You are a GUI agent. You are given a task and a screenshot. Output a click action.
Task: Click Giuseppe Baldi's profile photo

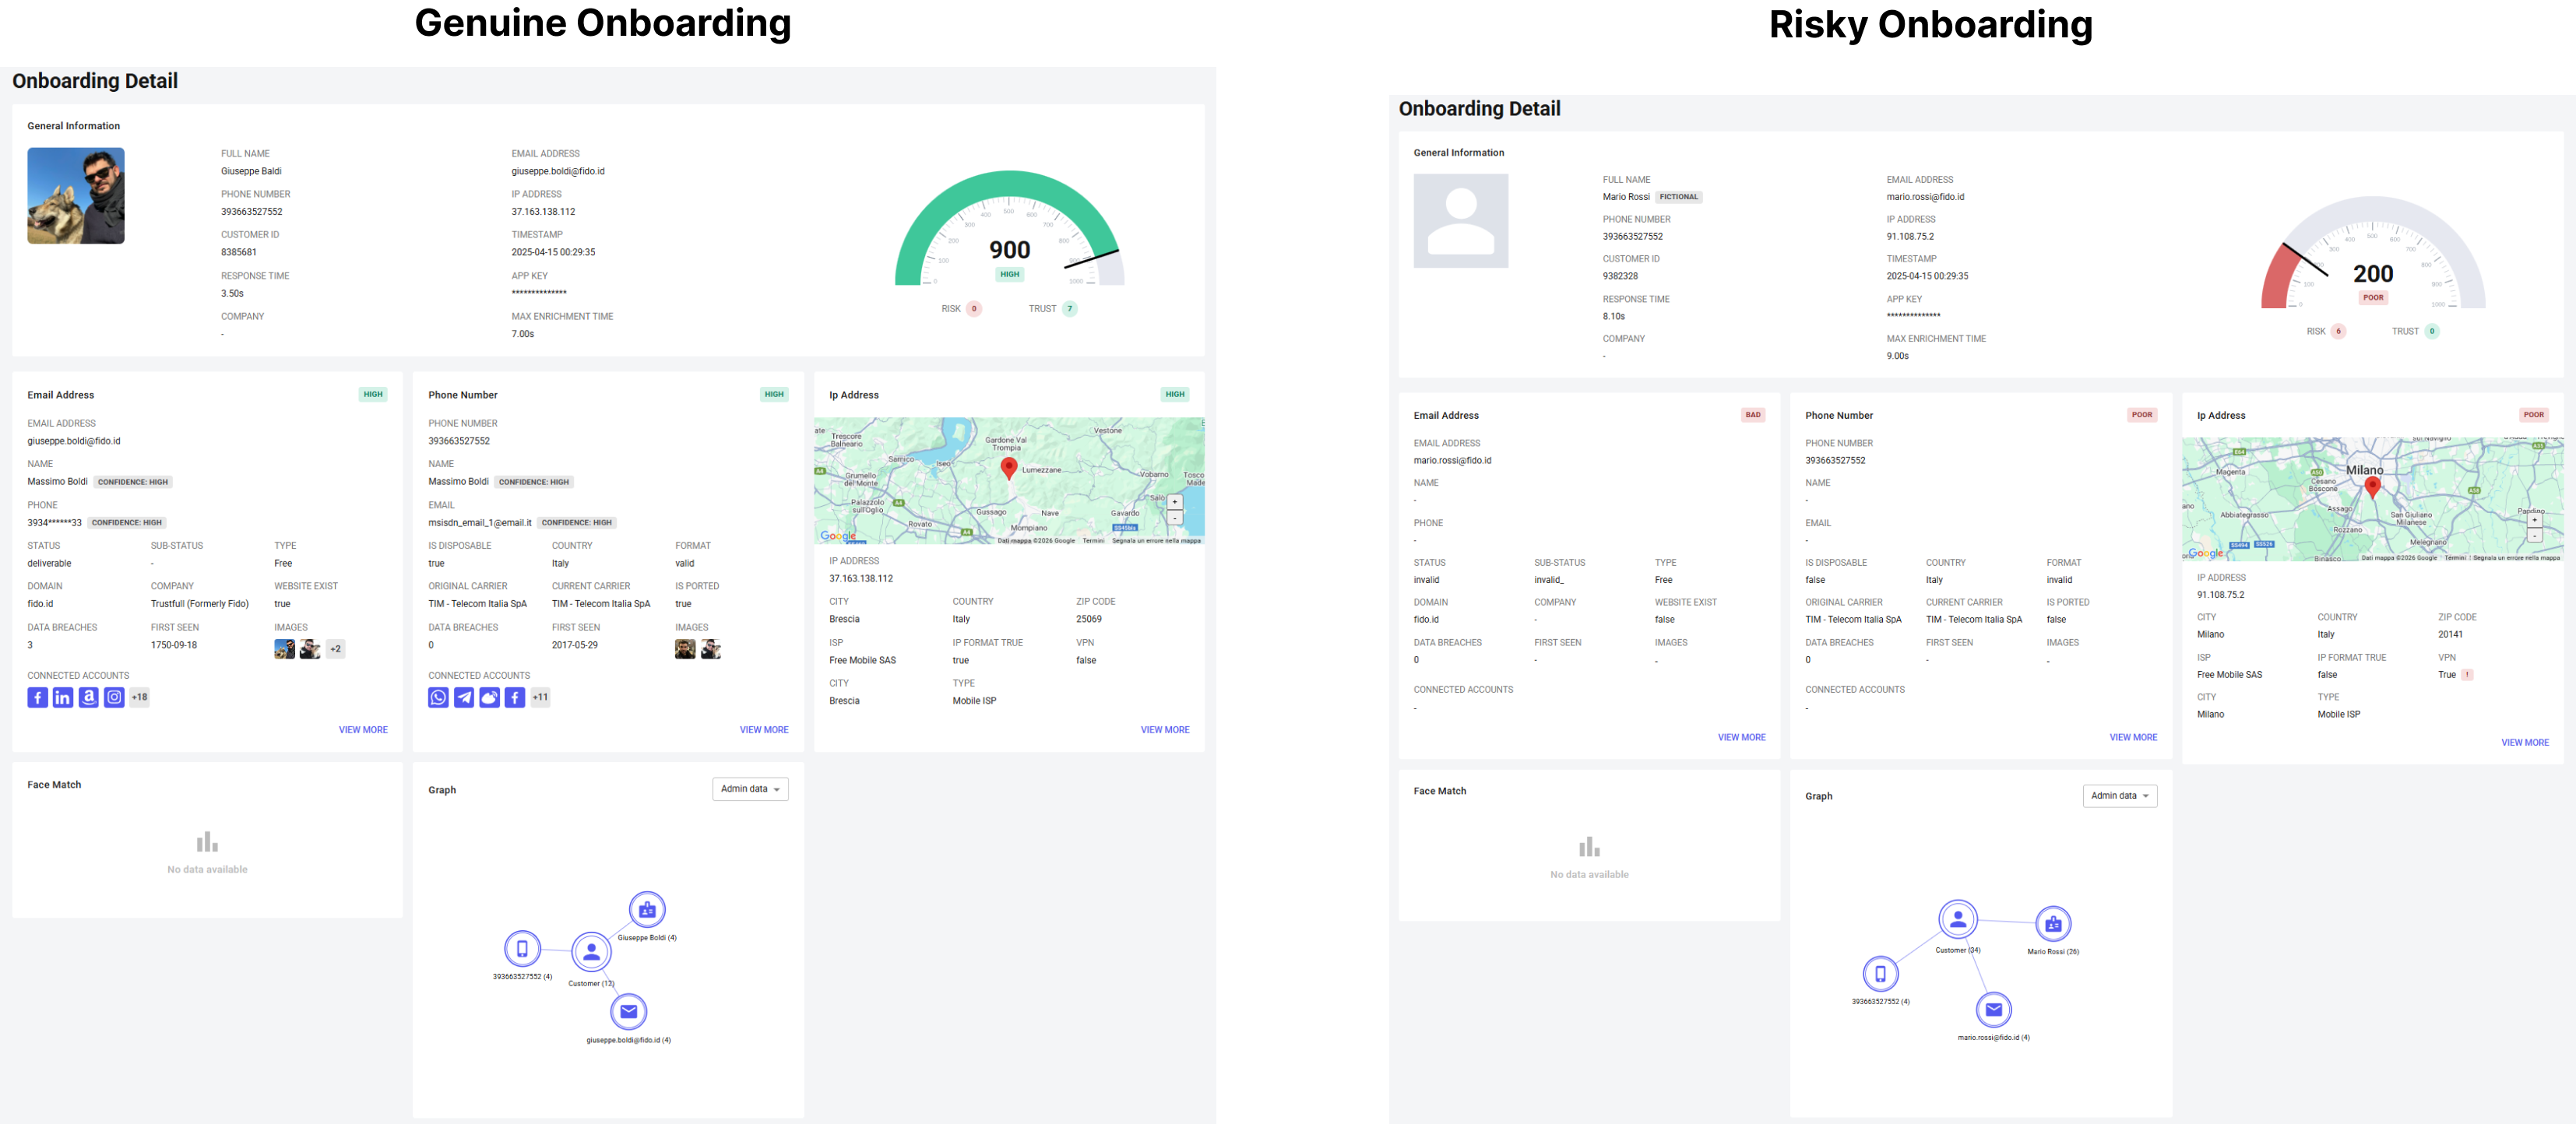click(x=76, y=196)
